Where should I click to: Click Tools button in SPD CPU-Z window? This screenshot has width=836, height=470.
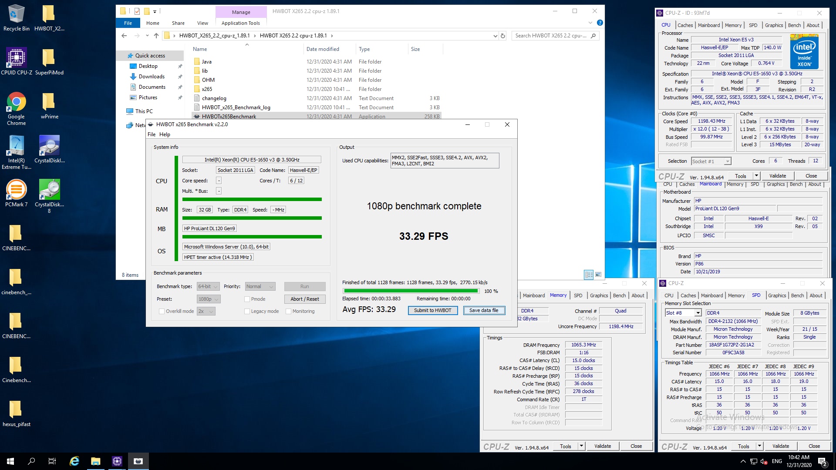pos(744,446)
